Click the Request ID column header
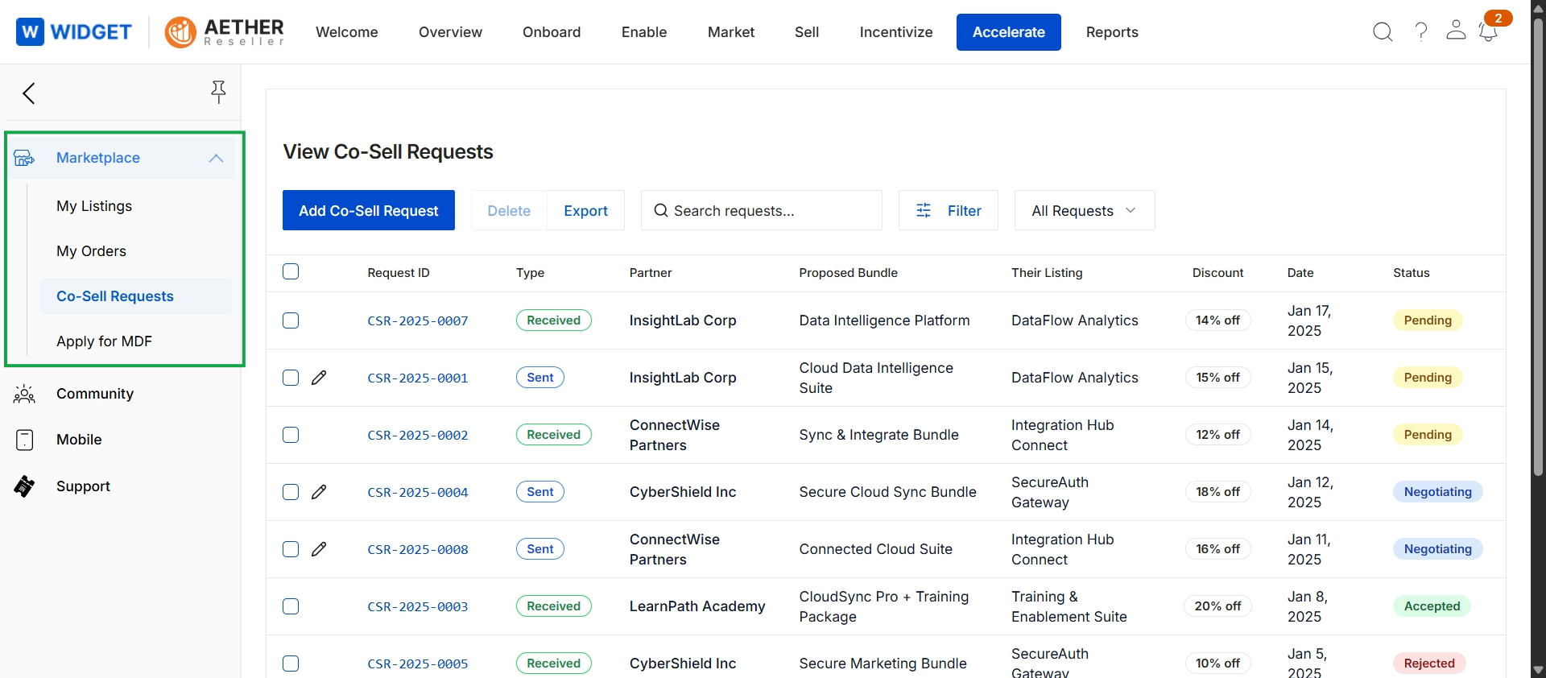1546x678 pixels. [399, 273]
